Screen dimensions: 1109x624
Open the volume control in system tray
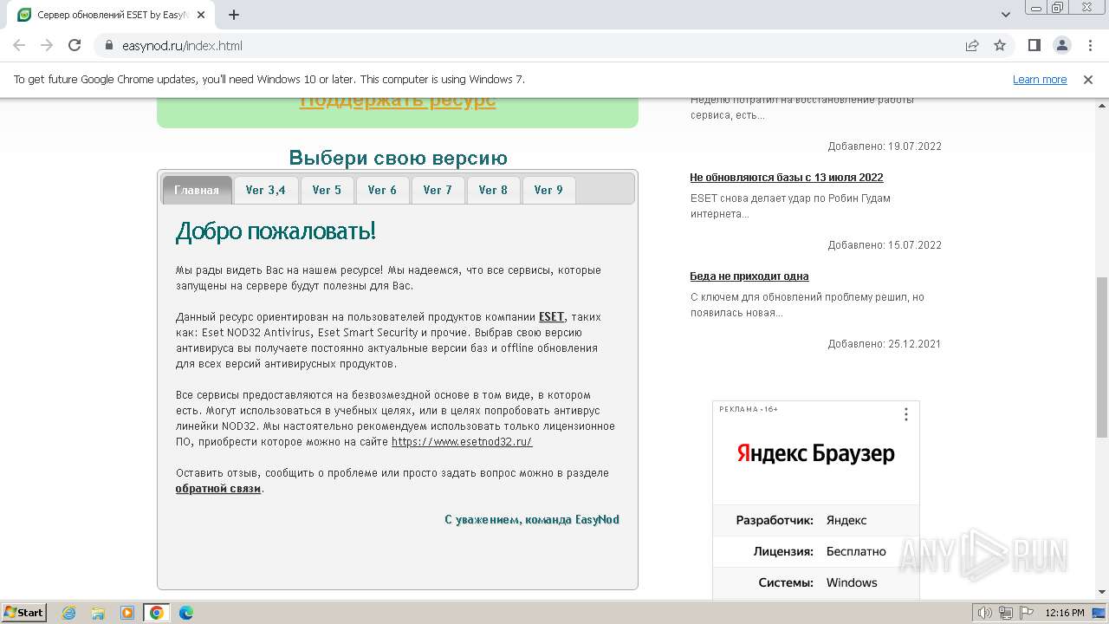(984, 613)
